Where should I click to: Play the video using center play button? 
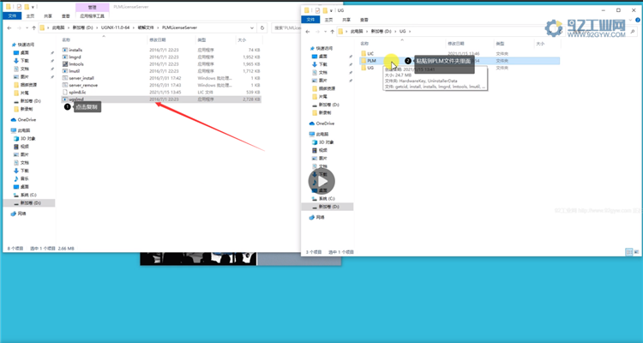click(x=321, y=181)
